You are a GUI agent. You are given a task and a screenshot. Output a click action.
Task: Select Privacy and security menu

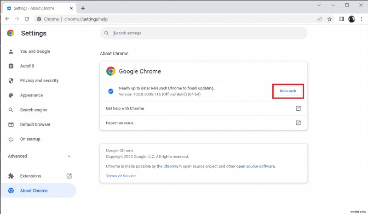tap(39, 81)
